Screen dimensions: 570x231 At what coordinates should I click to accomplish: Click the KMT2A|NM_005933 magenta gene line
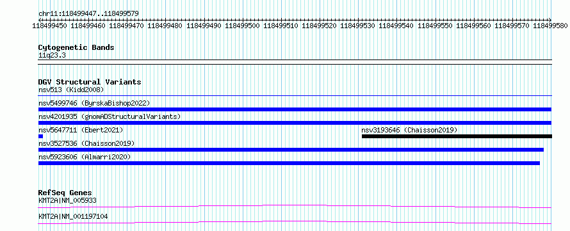295,206
